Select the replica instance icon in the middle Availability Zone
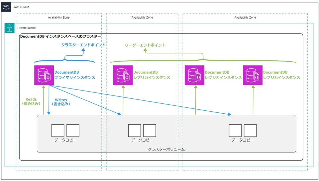This screenshot has width=319, height=181. (x=123, y=75)
